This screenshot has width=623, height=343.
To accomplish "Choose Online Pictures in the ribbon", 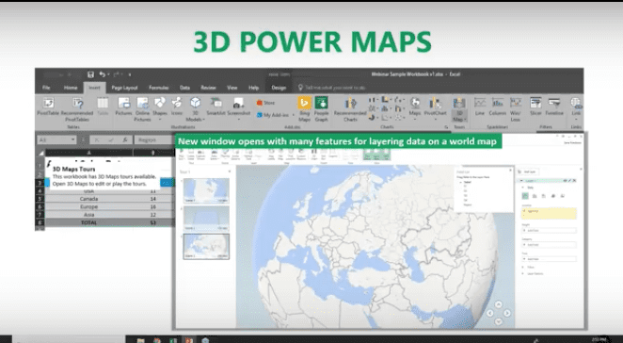I will pos(142,109).
